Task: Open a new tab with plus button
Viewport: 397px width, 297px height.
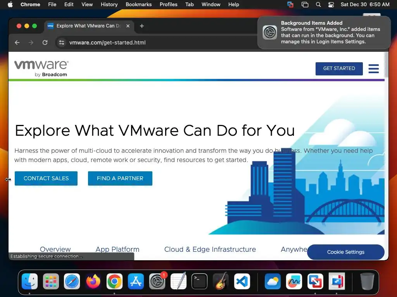Action: point(142,26)
